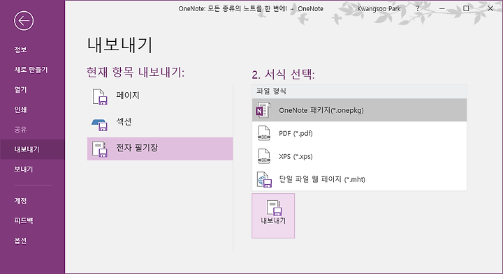Click the 파일 형식 column header
Viewport: 503px width, 274px height.
tap(359, 91)
